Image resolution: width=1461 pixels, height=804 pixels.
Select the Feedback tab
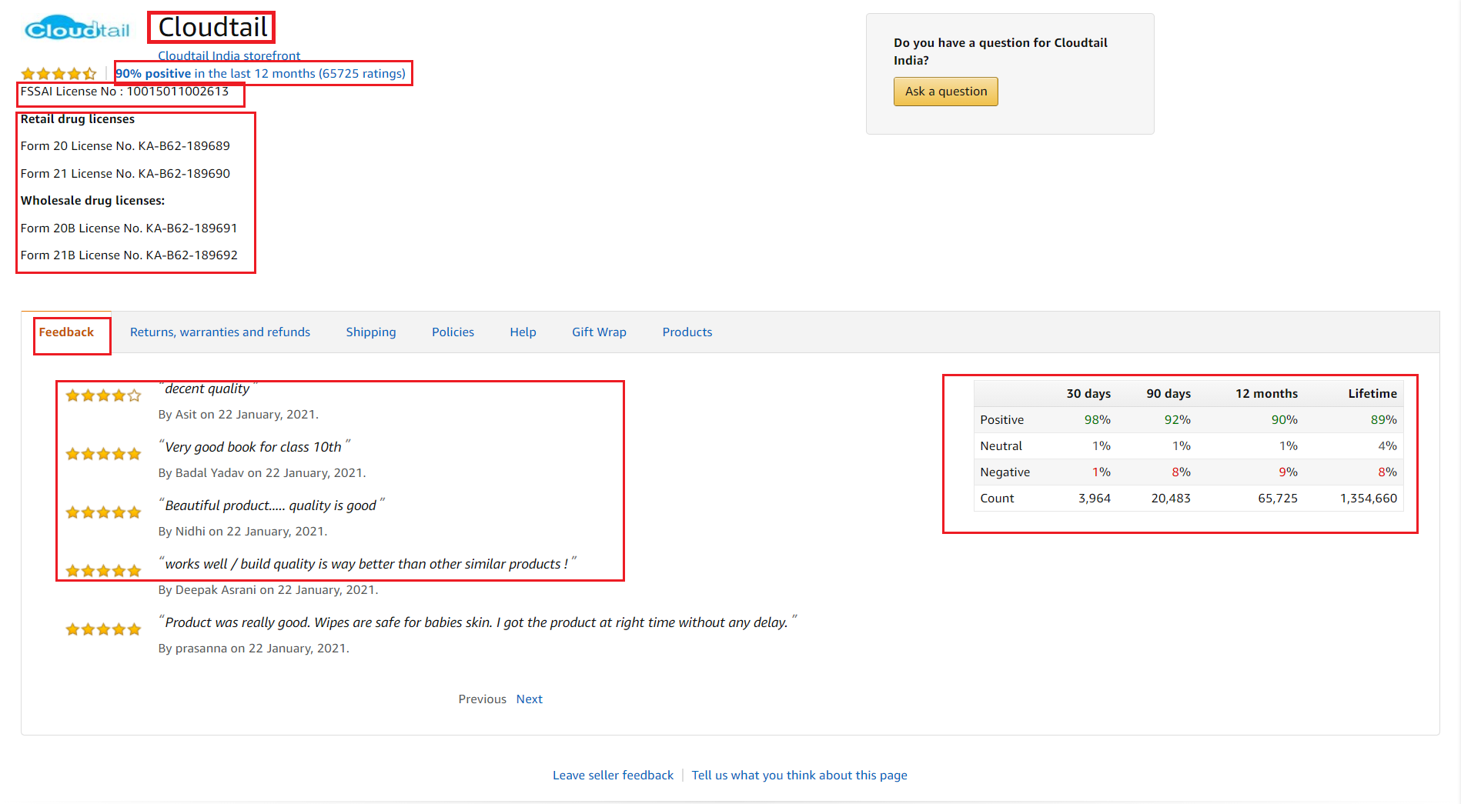tap(66, 332)
